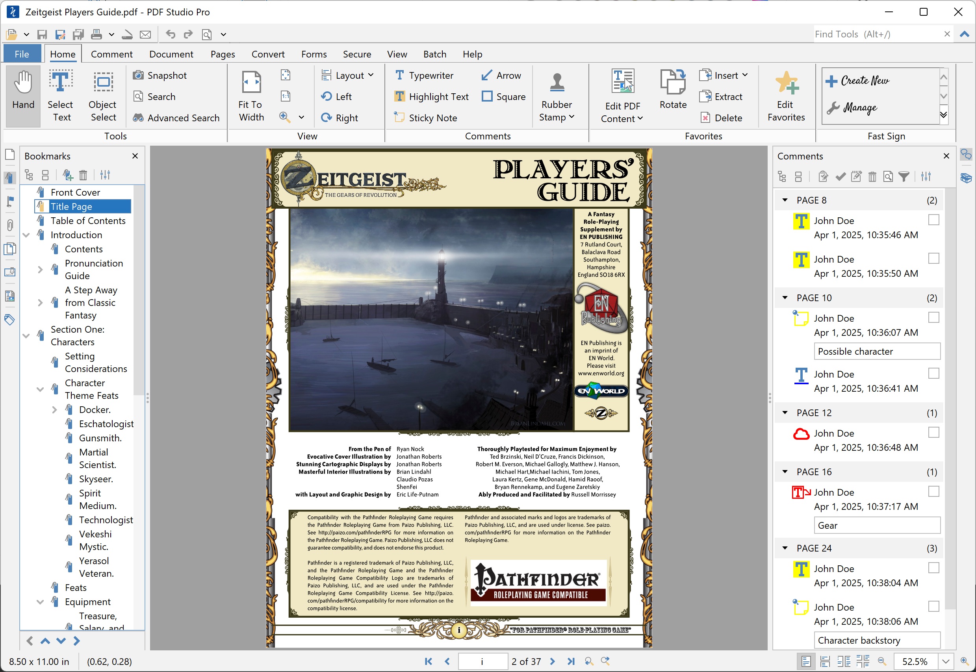976x672 pixels.
Task: Open the Convert menu
Action: click(x=268, y=54)
